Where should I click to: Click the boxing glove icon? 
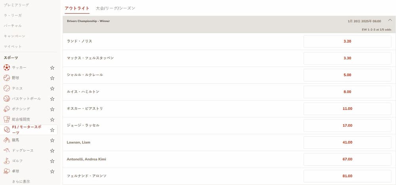point(7,109)
